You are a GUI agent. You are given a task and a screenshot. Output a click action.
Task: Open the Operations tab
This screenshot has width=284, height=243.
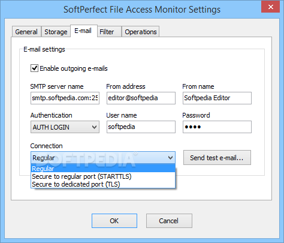coord(141,32)
